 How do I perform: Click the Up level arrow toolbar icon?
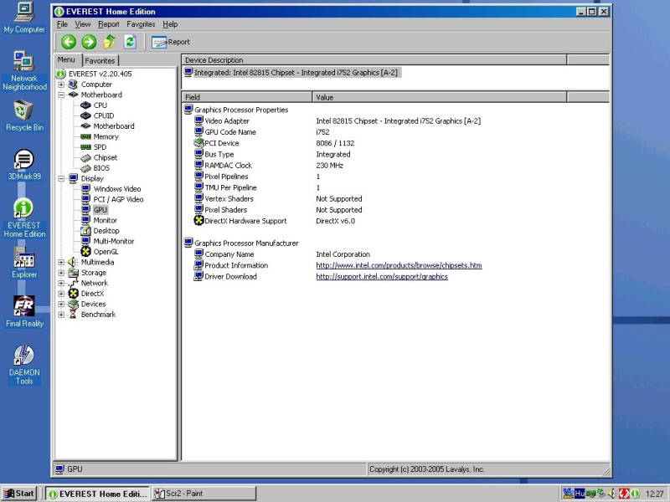(110, 41)
